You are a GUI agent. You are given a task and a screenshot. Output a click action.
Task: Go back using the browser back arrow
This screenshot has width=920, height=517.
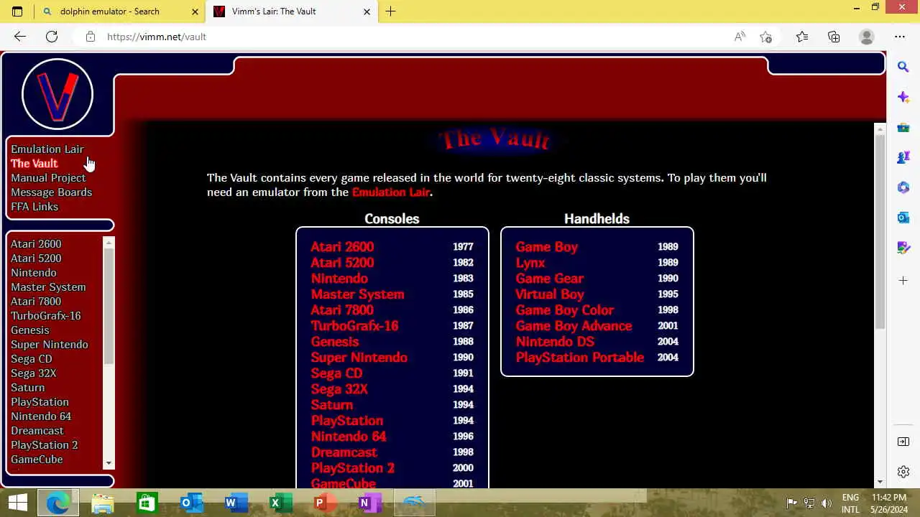19,37
